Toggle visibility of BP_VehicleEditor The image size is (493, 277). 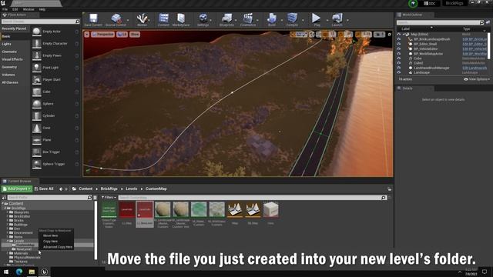tap(399, 49)
